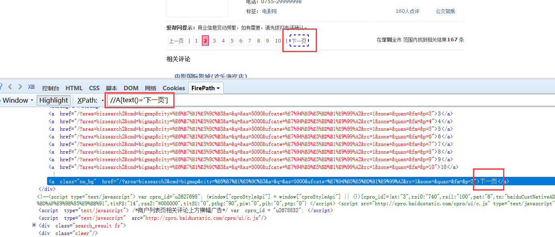Image resolution: width=555 pixels, height=237 pixels.
Task: Select the DOM panel tab
Action: [x=131, y=88]
